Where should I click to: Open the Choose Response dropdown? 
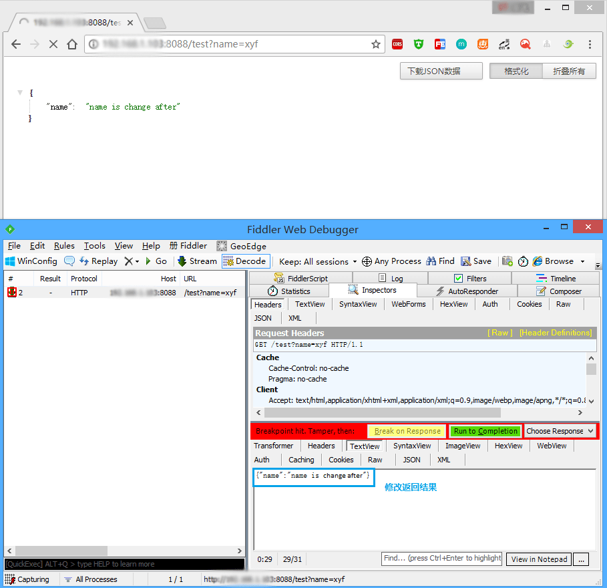(x=560, y=431)
